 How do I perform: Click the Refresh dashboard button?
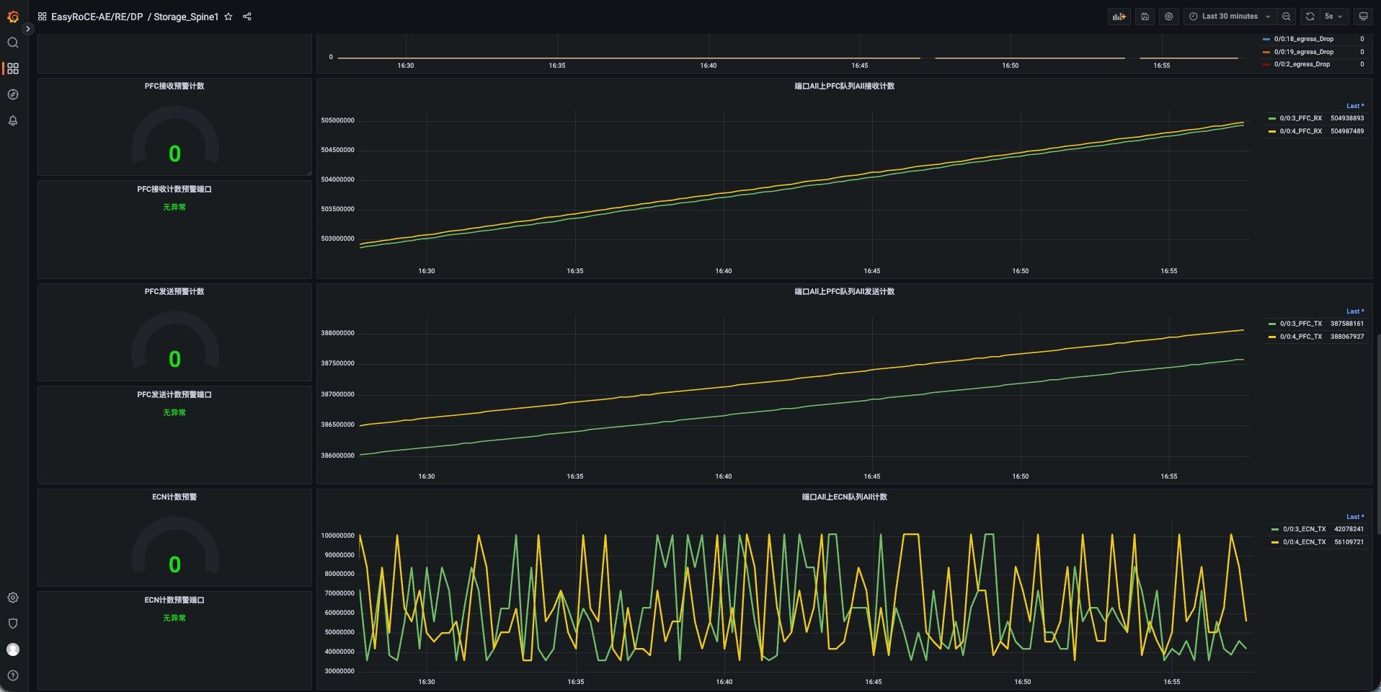coord(1310,17)
